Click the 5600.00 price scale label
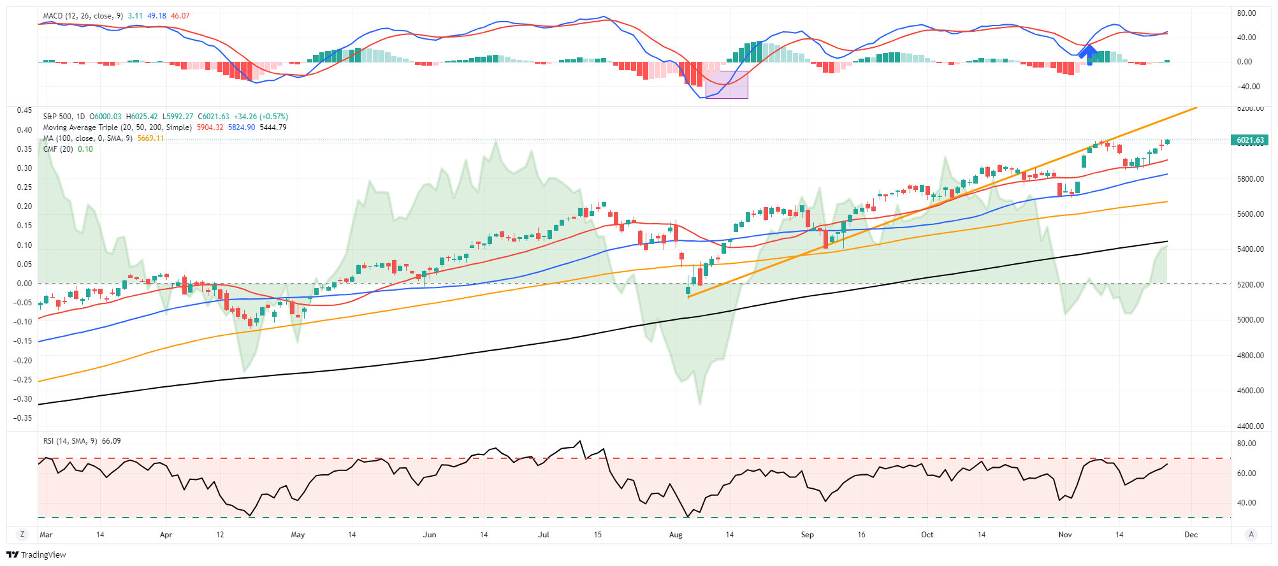The image size is (1278, 566). pos(1251,214)
